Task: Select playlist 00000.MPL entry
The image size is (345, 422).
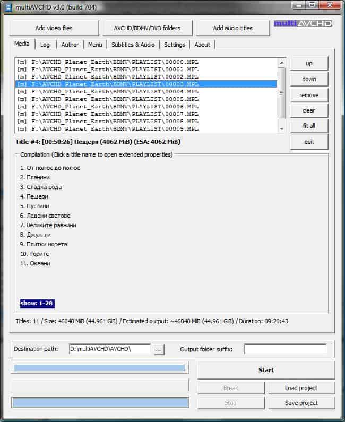Action: pos(146,62)
